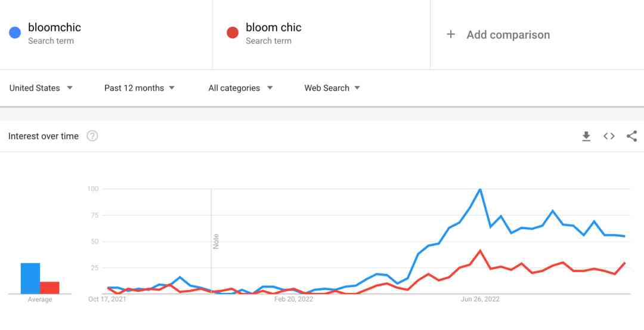Image resolution: width=644 pixels, height=330 pixels.
Task: Open the Interest over time help icon
Action: 92,136
